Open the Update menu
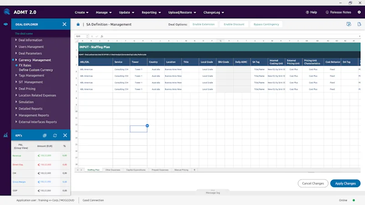Viewport: 365px width, 205px height. pyautogui.click(x=126, y=12)
